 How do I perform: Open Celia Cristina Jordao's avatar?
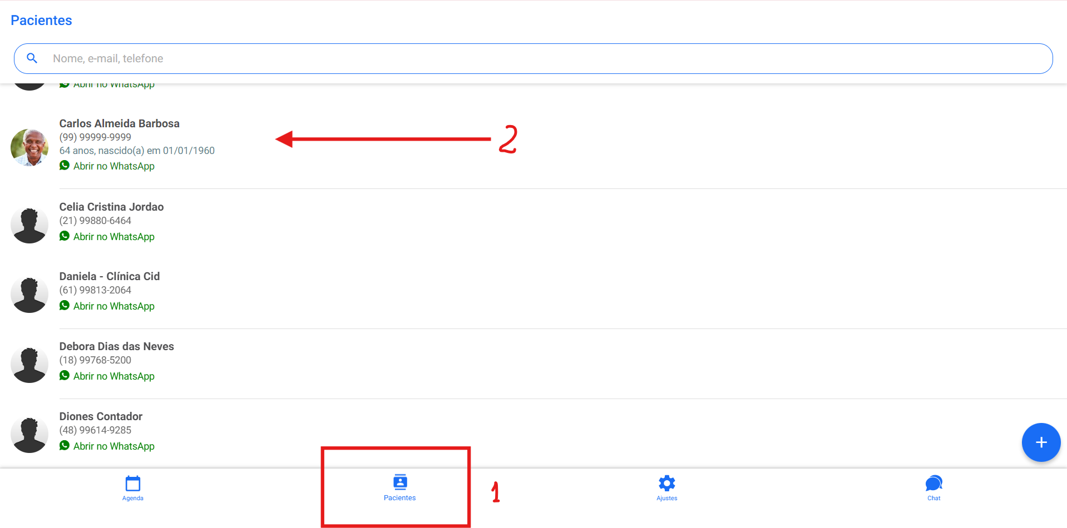(x=29, y=225)
